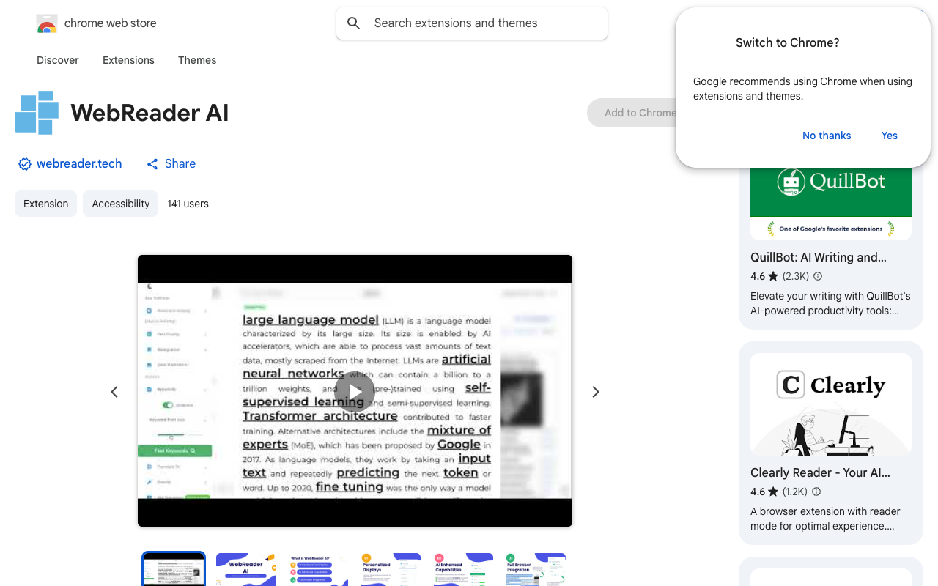Decline with No thanks in the dialog
Screen dimensions: 938x586
click(827, 136)
